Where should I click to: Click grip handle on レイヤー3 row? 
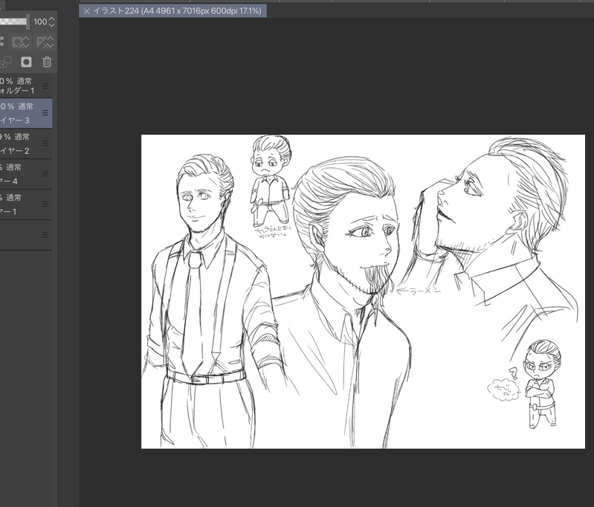pos(45,113)
